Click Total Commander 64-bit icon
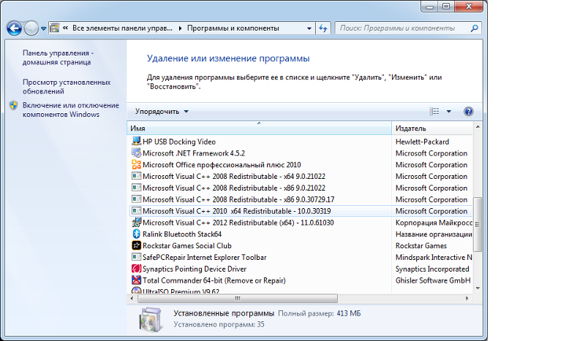 [x=137, y=280]
